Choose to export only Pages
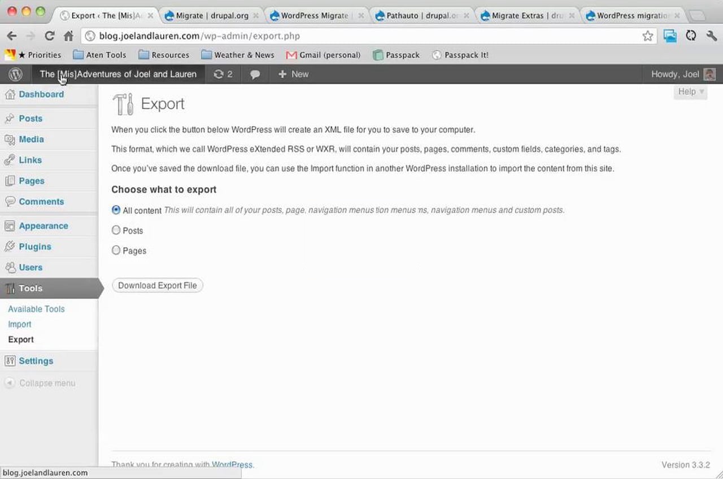Screen dimensions: 723x479 tap(116, 250)
